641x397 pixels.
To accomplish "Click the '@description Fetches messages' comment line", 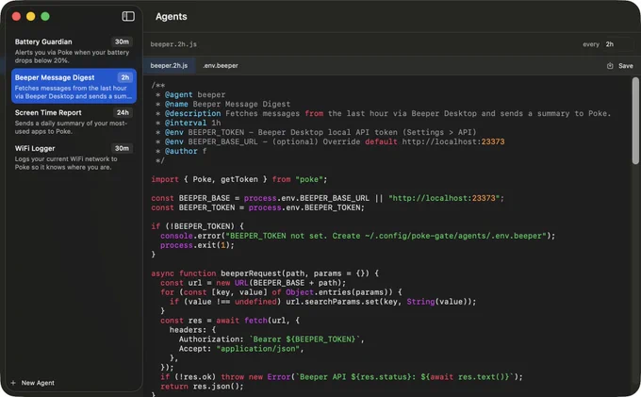I will [x=383, y=113].
